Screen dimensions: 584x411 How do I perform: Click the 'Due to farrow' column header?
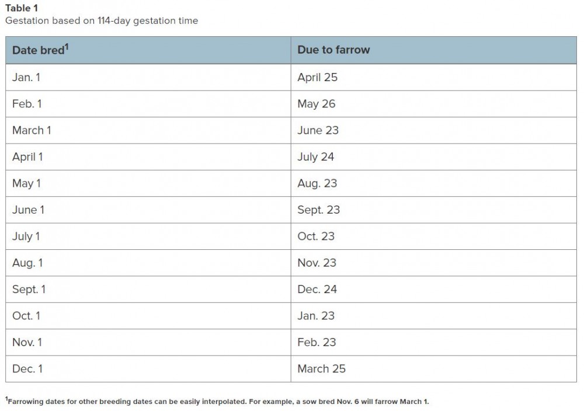(x=433, y=50)
